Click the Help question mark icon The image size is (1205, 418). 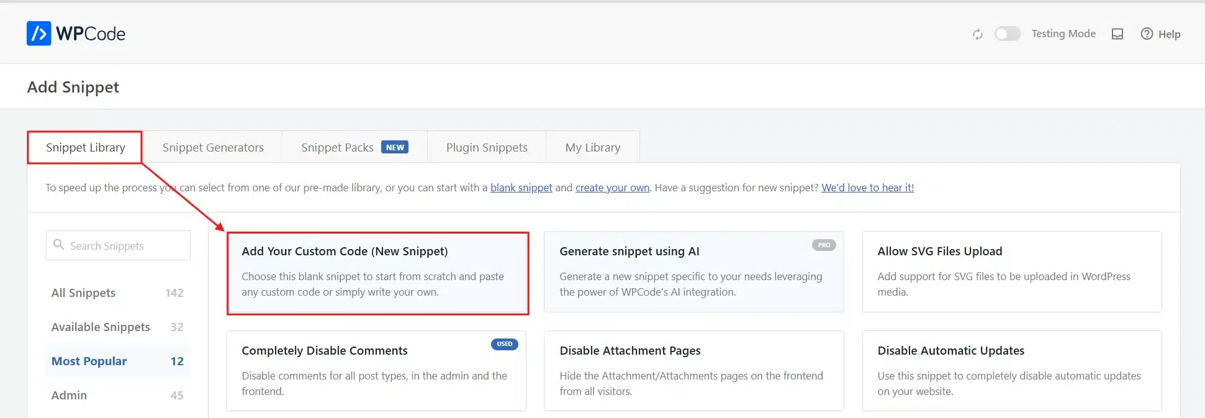tap(1147, 34)
